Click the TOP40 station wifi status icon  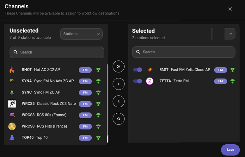coord(98,138)
